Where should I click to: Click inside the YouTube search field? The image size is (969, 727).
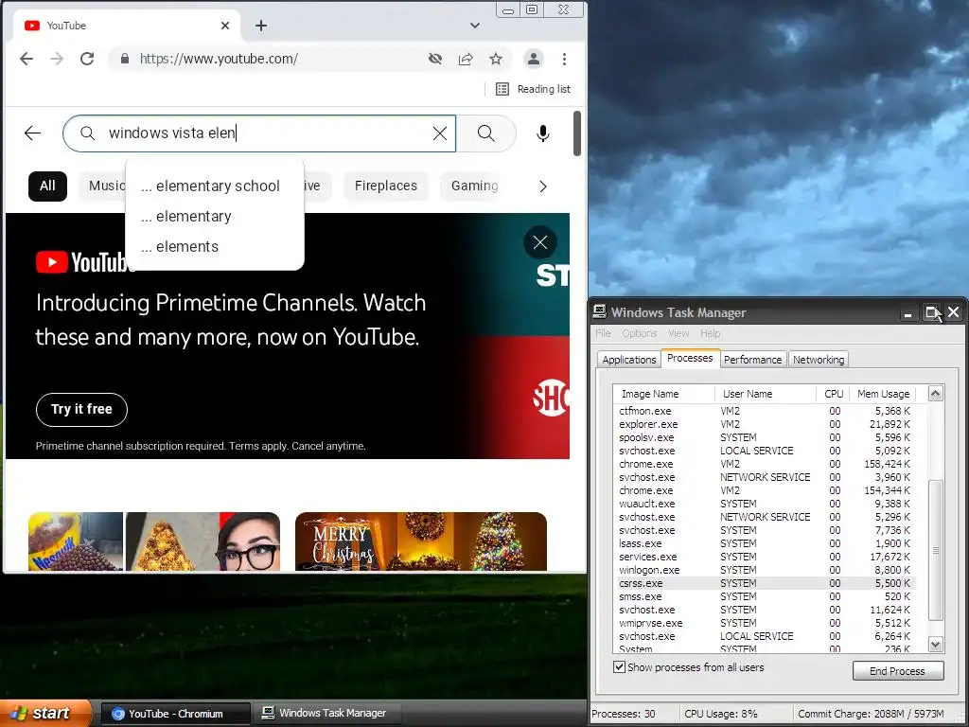pyautogui.click(x=258, y=133)
